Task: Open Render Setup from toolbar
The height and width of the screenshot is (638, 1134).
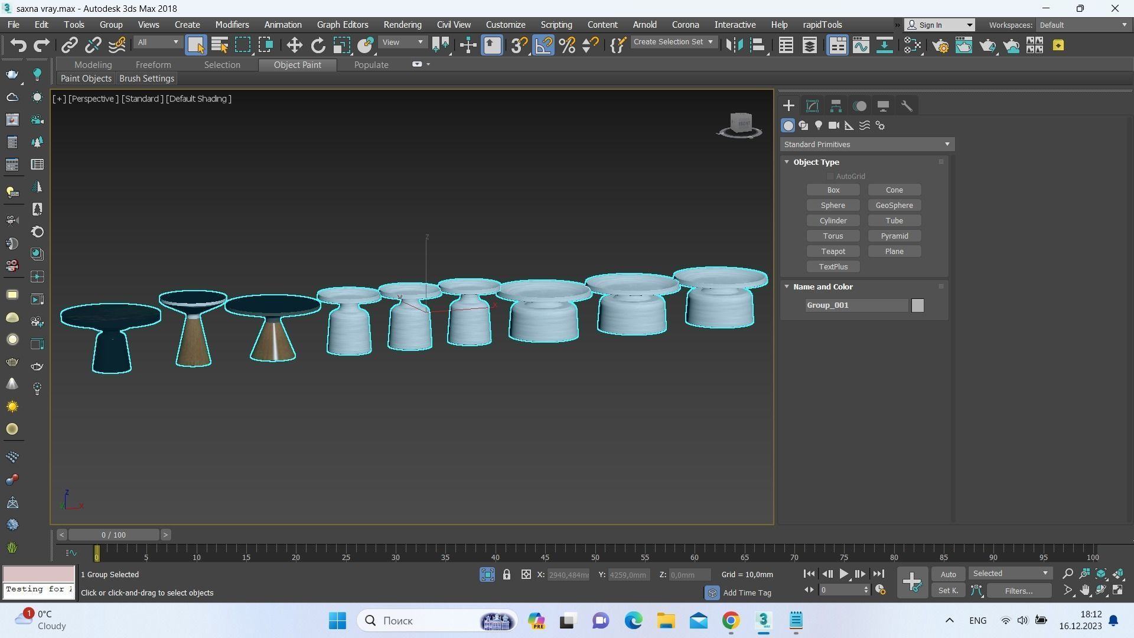Action: point(940,45)
